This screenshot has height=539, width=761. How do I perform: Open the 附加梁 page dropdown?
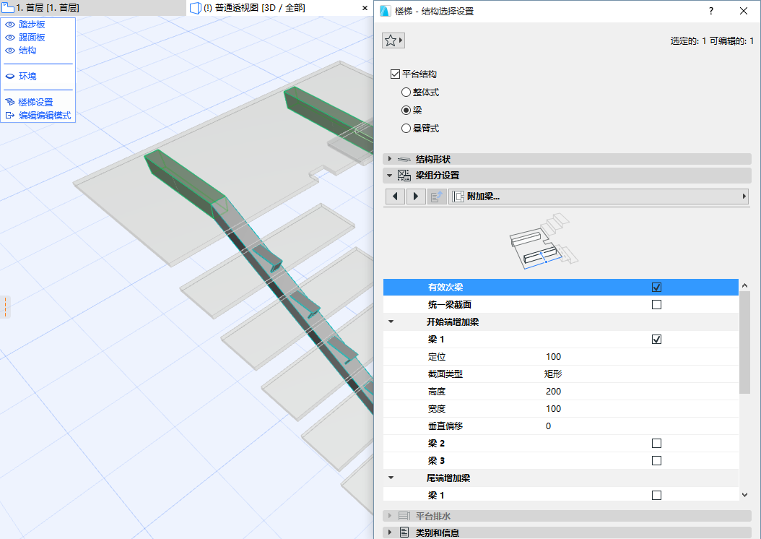[x=598, y=197]
